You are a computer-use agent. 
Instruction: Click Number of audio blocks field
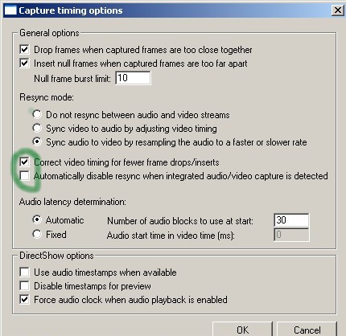pos(291,220)
